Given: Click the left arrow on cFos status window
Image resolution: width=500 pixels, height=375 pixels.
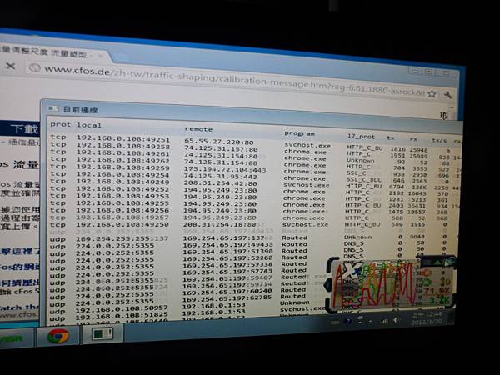Looking at the screenshot, I should 328,284.
